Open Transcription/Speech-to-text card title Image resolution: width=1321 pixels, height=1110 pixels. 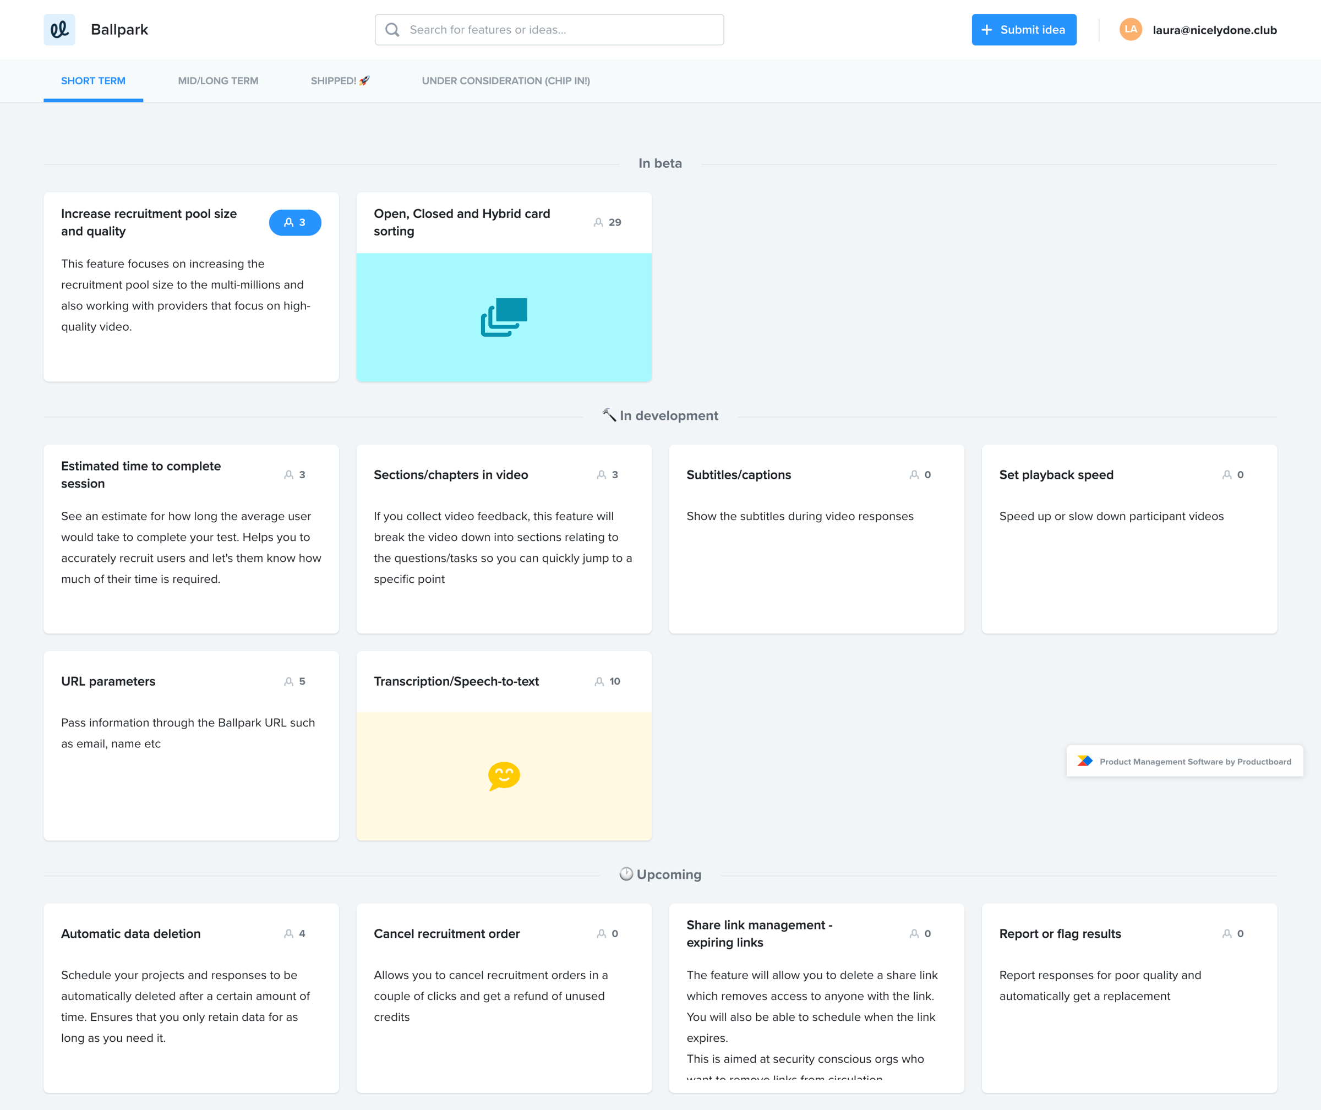(456, 681)
